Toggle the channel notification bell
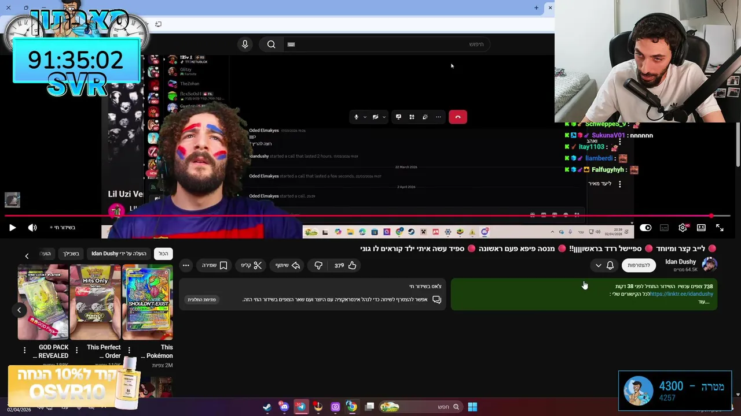741x416 pixels. point(610,265)
